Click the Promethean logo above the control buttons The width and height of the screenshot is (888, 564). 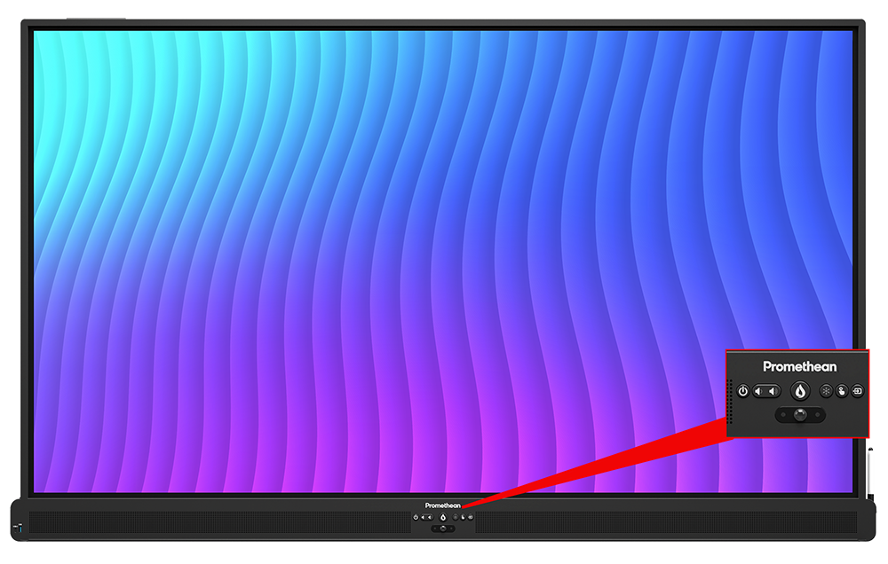tap(798, 365)
